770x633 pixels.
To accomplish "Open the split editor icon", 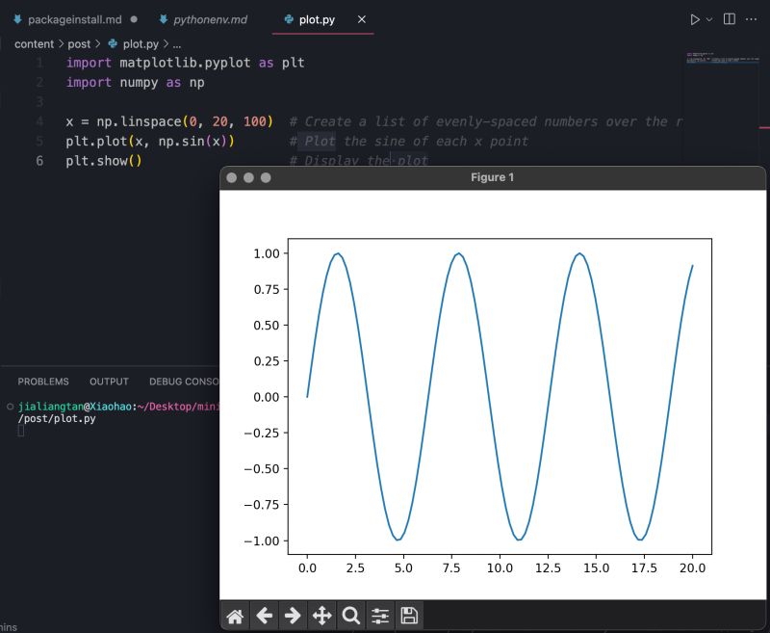I will 731,19.
